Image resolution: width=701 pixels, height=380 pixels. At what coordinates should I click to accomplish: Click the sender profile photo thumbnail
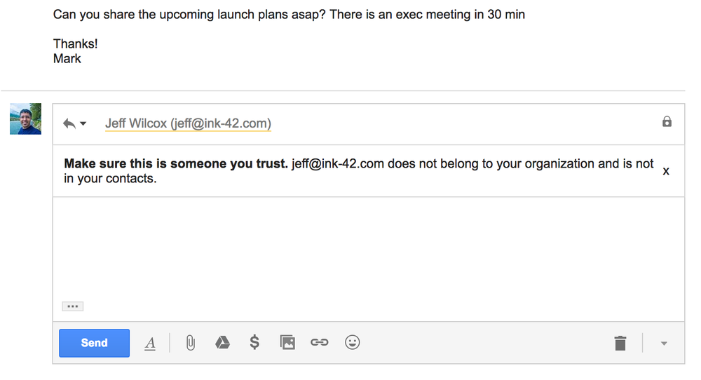[x=25, y=119]
